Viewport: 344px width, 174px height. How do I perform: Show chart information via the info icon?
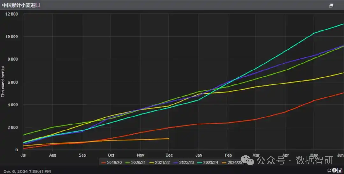click(x=334, y=170)
